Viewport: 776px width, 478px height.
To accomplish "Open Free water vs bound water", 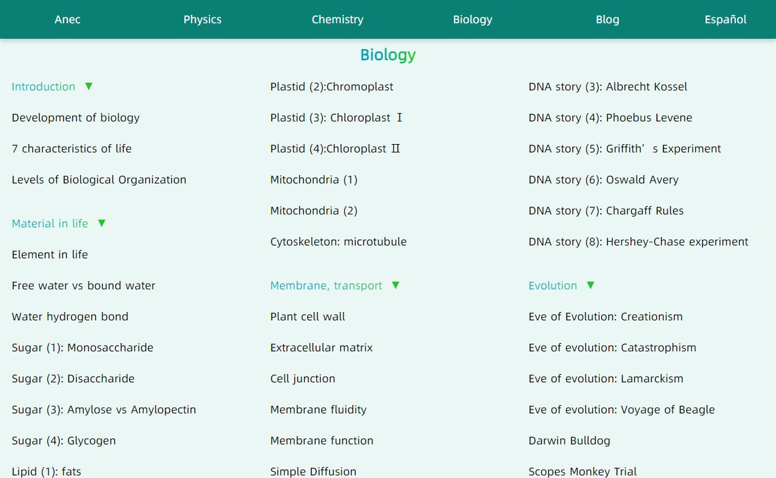I will click(x=83, y=286).
